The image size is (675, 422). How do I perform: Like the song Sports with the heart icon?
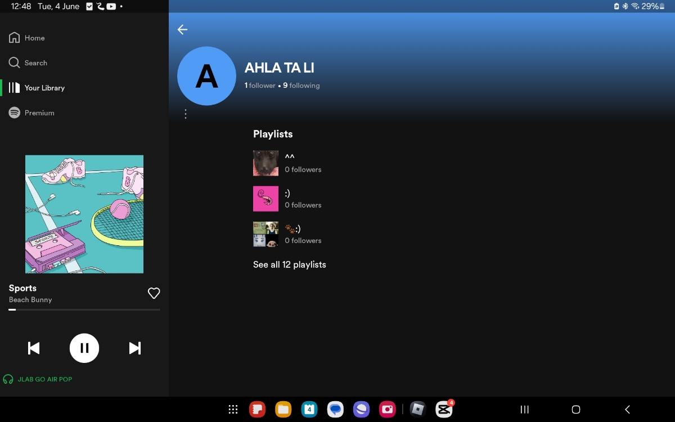click(x=154, y=293)
